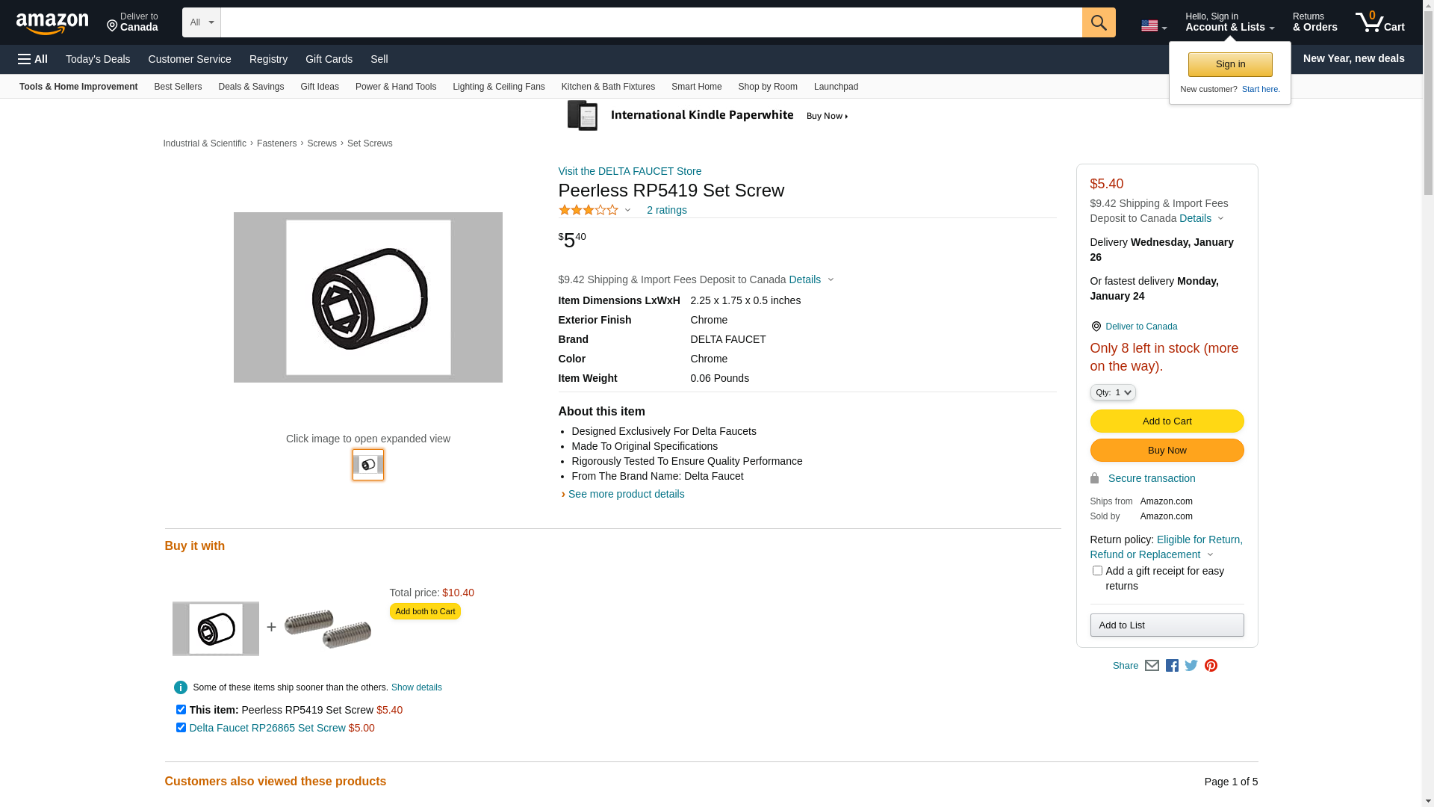The width and height of the screenshot is (1434, 807).
Task: Select the product image thumbnail
Action: [368, 465]
